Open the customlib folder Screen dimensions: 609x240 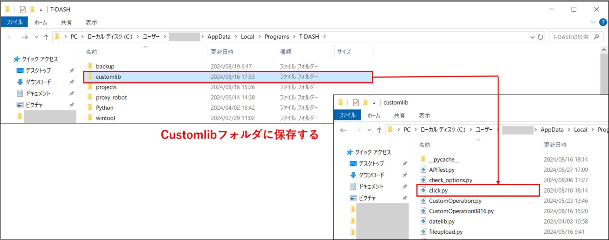(108, 77)
